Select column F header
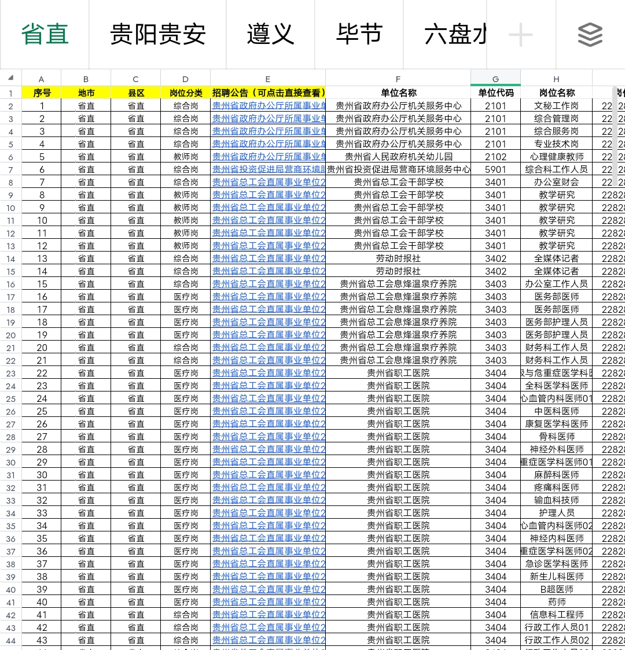Viewport: 625px width, 650px height. click(x=398, y=79)
